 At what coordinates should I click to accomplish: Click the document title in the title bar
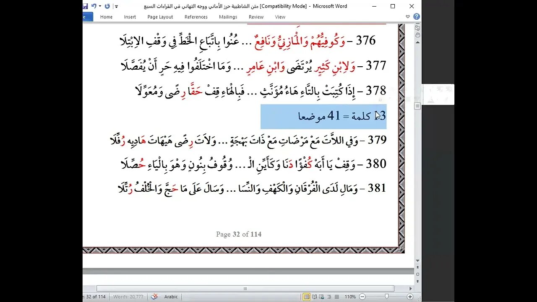point(245,6)
